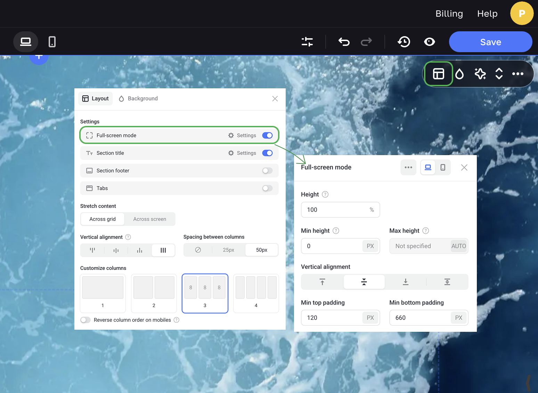The image size is (538, 393).
Task: Disable Full-screen mode toggle
Action: (x=267, y=135)
